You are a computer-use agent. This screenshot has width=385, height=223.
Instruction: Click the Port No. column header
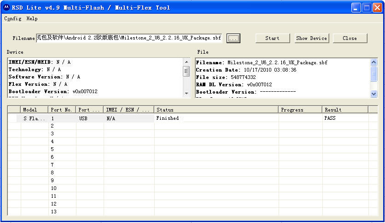(62, 110)
